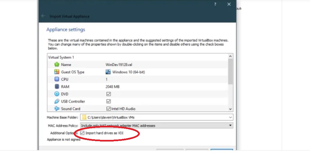Select the 2048 MB RAM value
The width and height of the screenshot is (320, 154).
[112, 87]
